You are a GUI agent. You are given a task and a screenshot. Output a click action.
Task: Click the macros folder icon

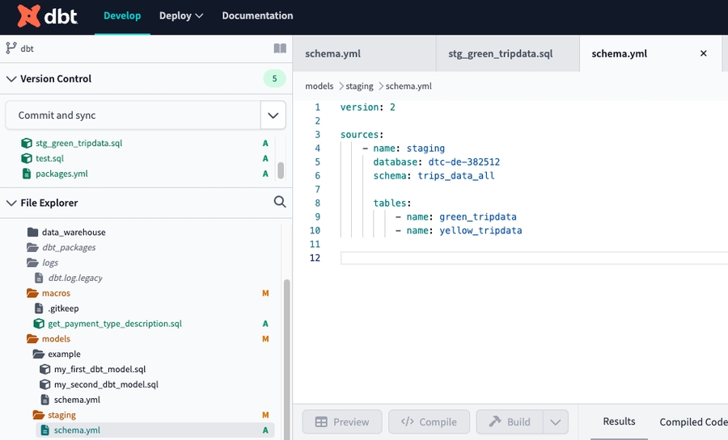[33, 293]
